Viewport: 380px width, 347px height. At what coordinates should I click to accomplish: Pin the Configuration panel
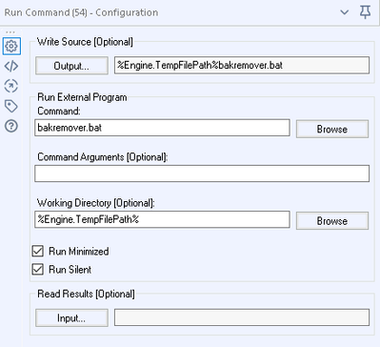click(x=365, y=12)
